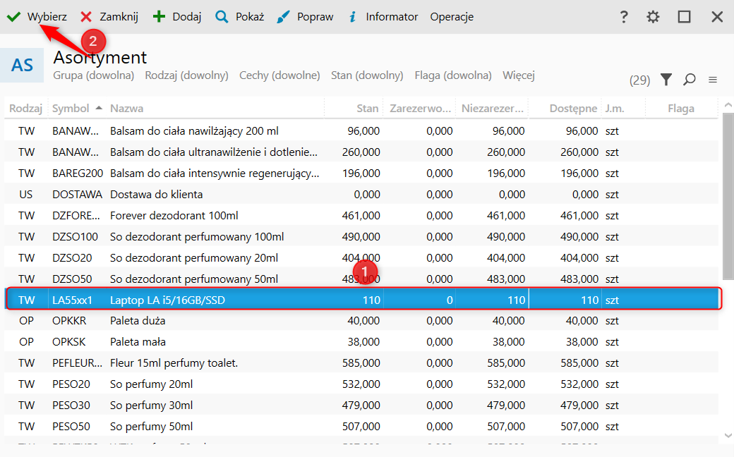The width and height of the screenshot is (734, 457).
Task: Click the Wybierz button label
Action: coord(47,17)
